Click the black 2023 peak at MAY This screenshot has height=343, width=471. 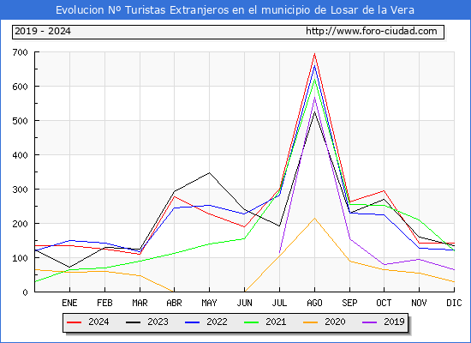click(209, 172)
